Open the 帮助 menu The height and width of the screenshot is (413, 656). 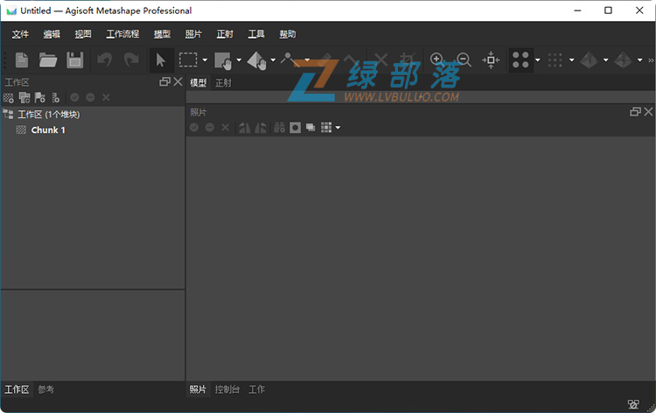(288, 34)
